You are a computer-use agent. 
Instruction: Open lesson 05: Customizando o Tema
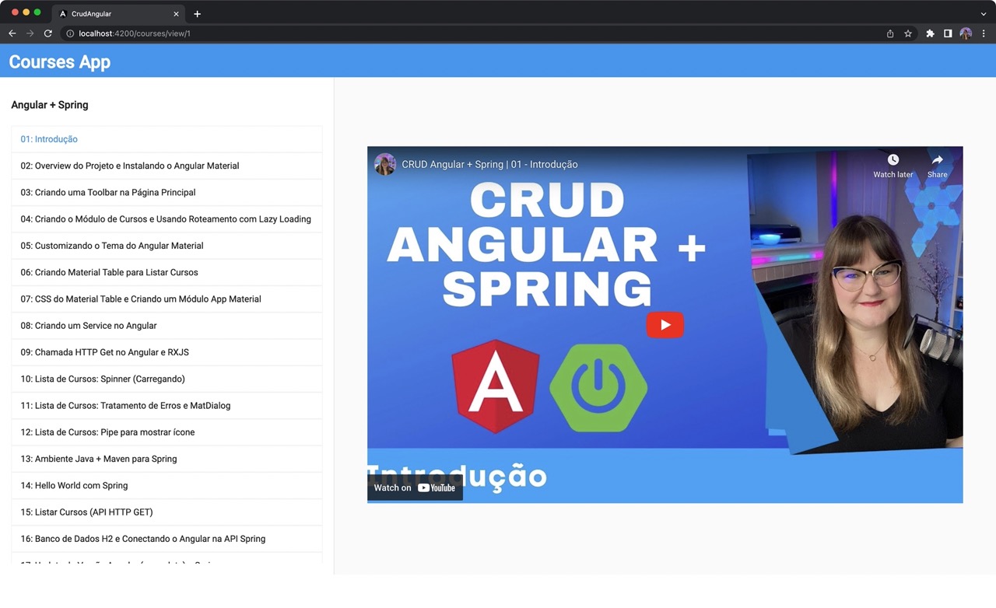[111, 245]
